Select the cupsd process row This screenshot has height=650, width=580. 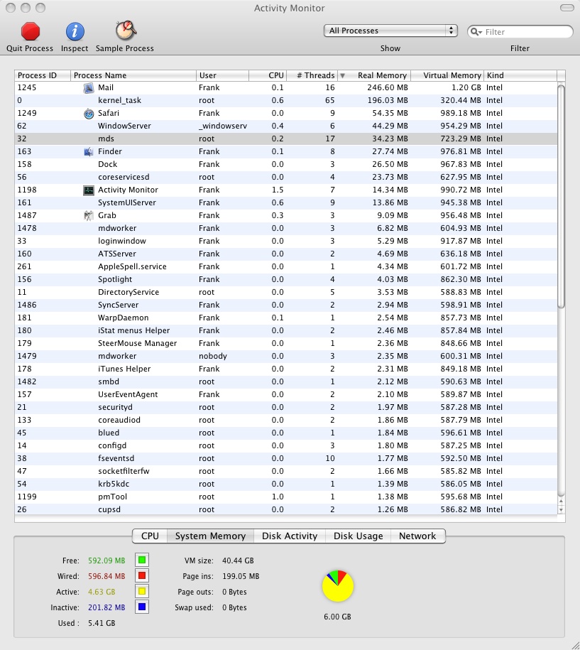tap(286, 510)
